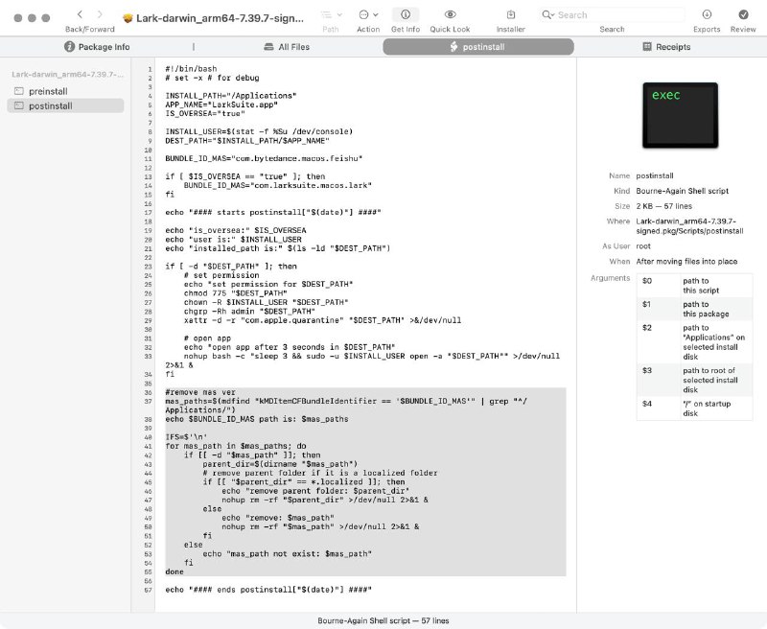Go forward with the Forward arrow
Viewport: 767px width, 629px height.
[x=100, y=14]
